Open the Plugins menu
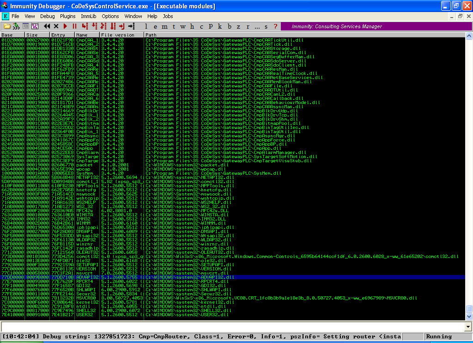The width and height of the screenshot is (473, 343). coord(68,16)
